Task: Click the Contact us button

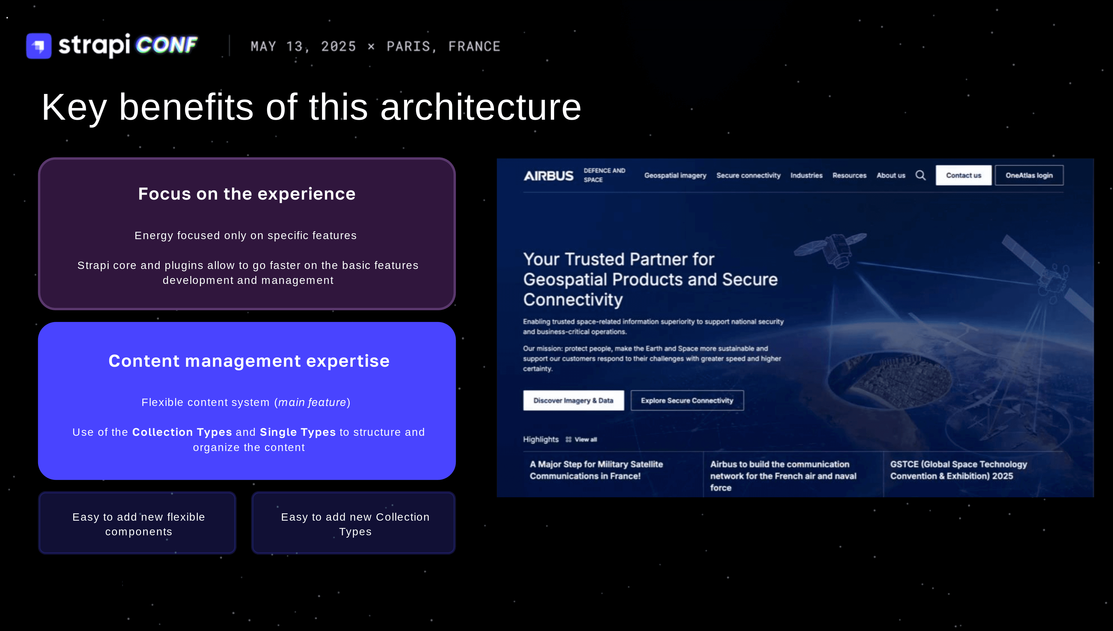Action: [x=963, y=176]
